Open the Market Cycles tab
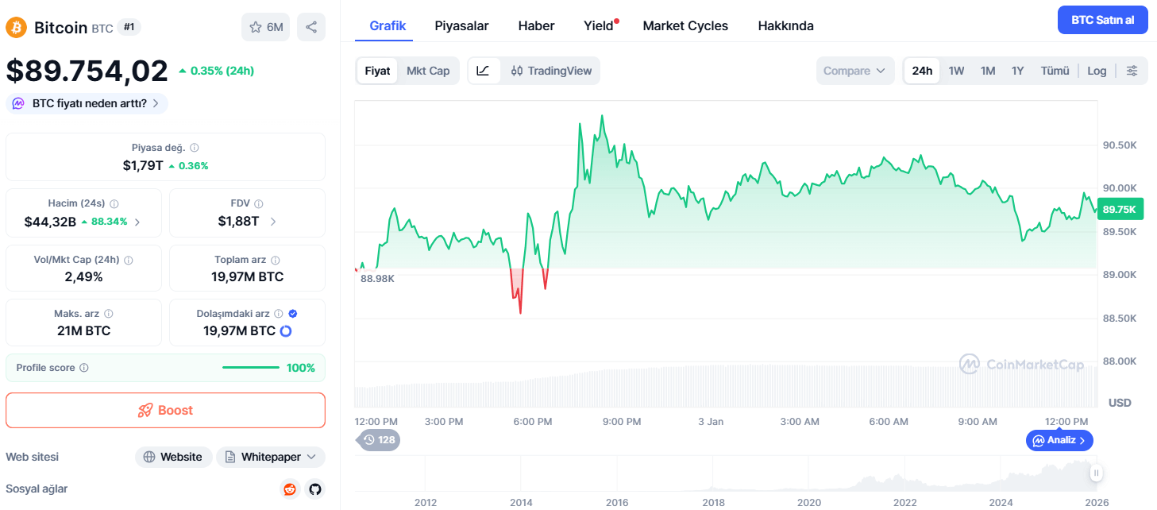The width and height of the screenshot is (1157, 510). coord(685,25)
